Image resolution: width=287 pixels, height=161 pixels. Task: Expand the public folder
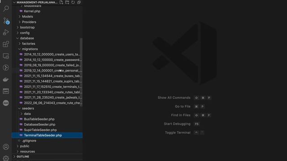(47, 146)
